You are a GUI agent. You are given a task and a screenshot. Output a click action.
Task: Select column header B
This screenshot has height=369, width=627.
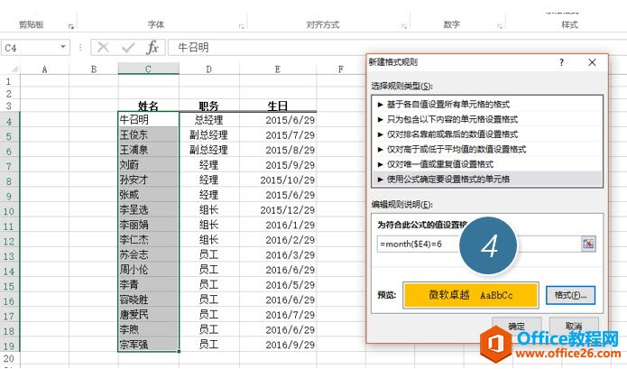[94, 69]
